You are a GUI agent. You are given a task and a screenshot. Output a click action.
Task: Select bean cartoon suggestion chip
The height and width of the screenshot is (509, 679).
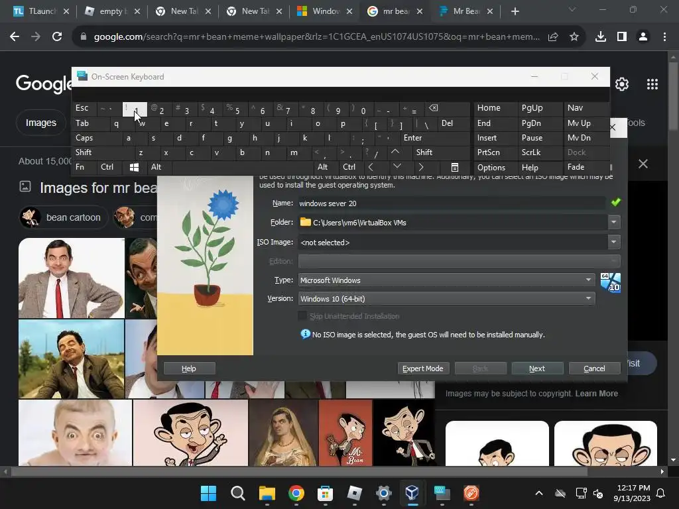tap(64, 217)
